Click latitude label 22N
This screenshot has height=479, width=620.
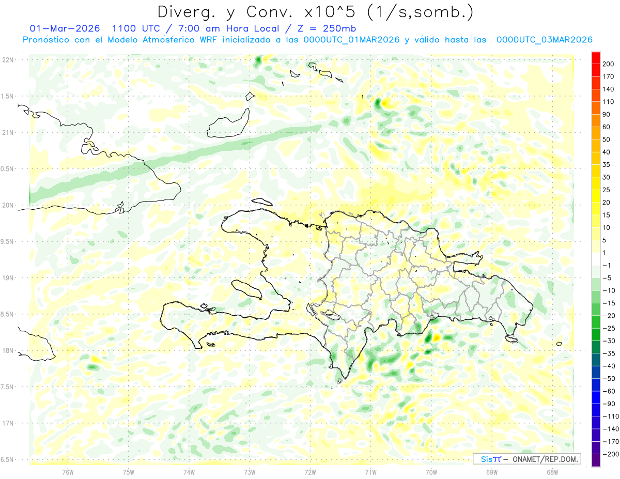[x=8, y=60]
